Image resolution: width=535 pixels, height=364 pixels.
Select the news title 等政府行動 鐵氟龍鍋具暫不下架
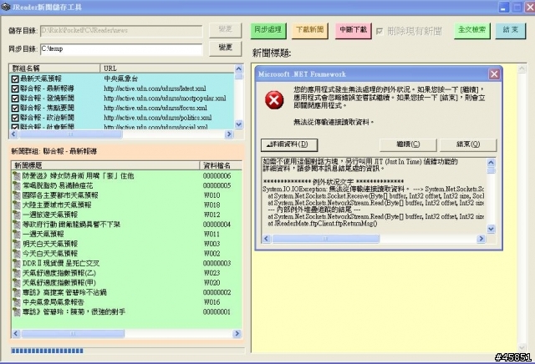71,225
